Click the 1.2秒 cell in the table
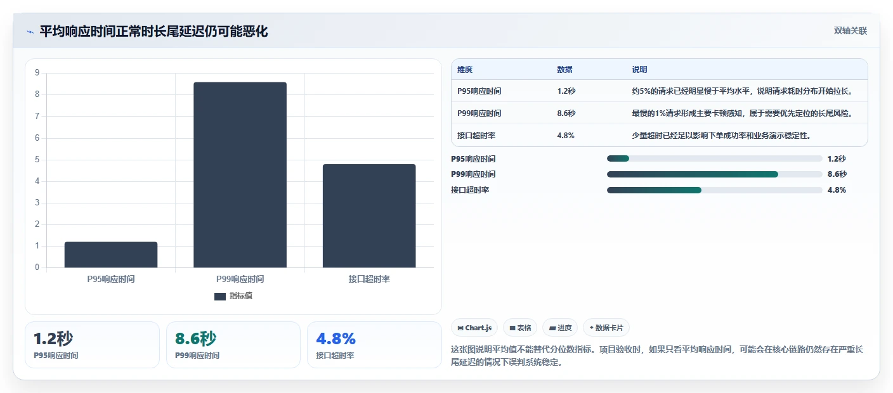Viewport: 893px width, 393px height. click(566, 91)
